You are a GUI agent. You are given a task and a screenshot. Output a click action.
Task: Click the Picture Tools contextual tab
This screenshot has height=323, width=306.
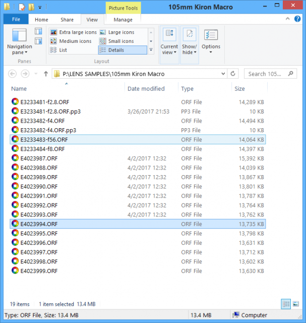(x=124, y=8)
